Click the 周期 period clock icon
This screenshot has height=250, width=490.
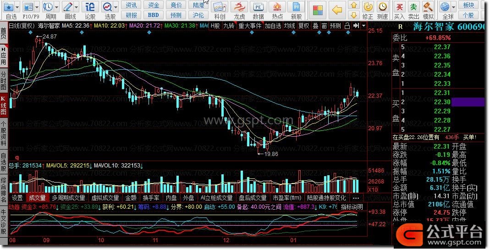click(48, 6)
